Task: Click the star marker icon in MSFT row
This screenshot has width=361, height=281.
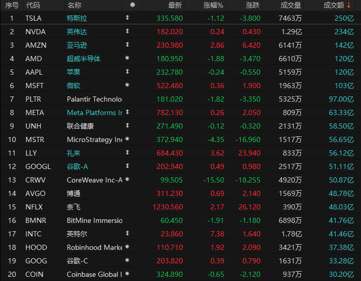Action: tap(127, 85)
